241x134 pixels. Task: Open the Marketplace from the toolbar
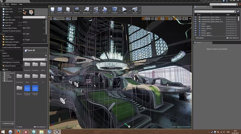click(68, 10)
